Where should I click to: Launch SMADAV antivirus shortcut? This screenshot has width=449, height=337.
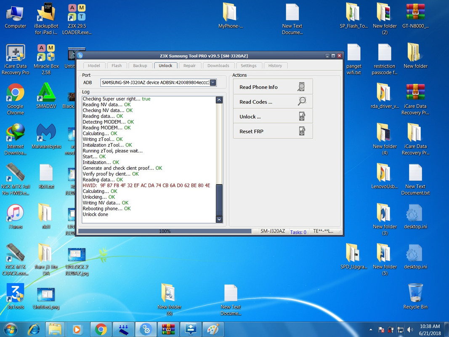(46, 96)
